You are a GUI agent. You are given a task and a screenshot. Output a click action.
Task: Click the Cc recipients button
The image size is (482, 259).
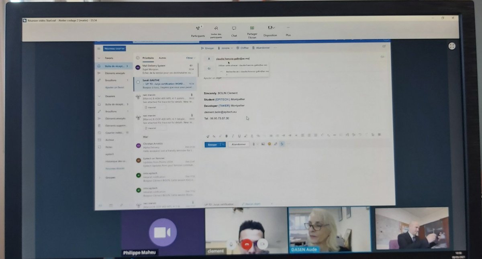[209, 68]
